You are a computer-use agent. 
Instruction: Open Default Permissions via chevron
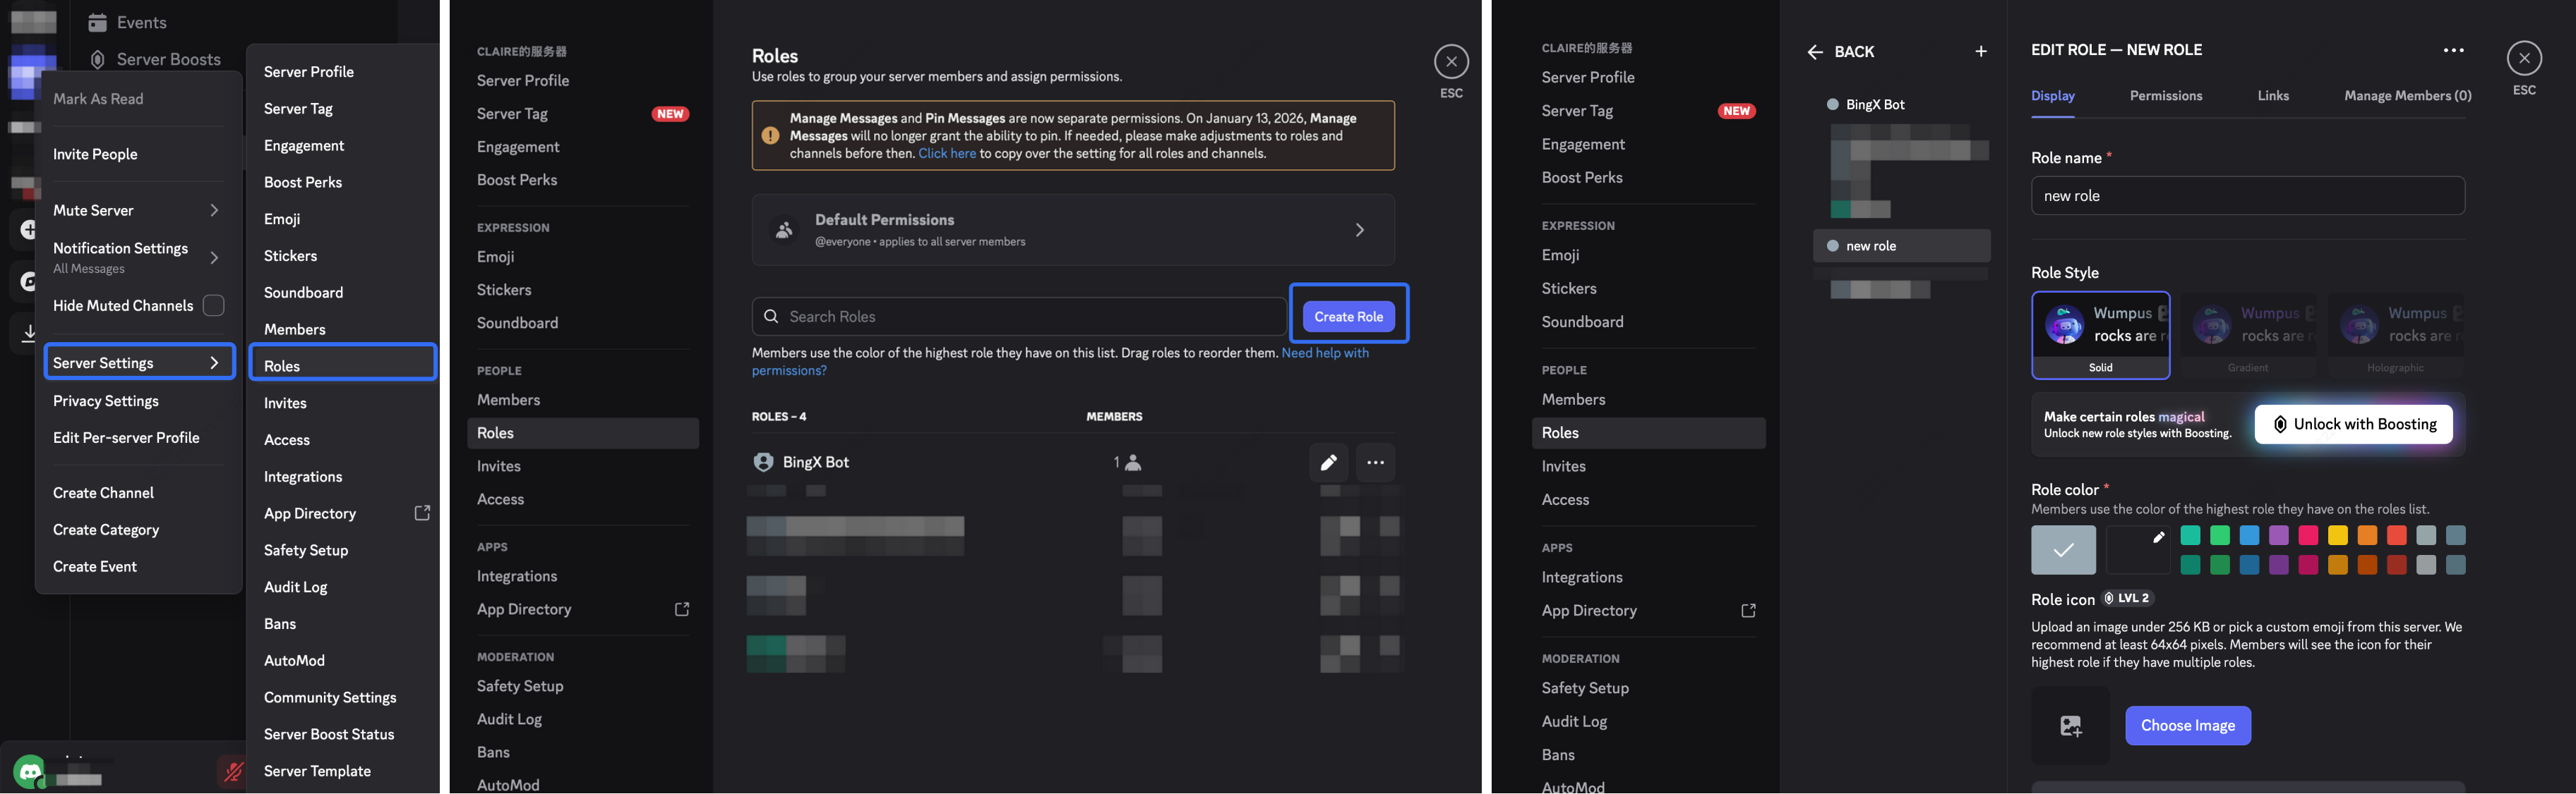1359,230
